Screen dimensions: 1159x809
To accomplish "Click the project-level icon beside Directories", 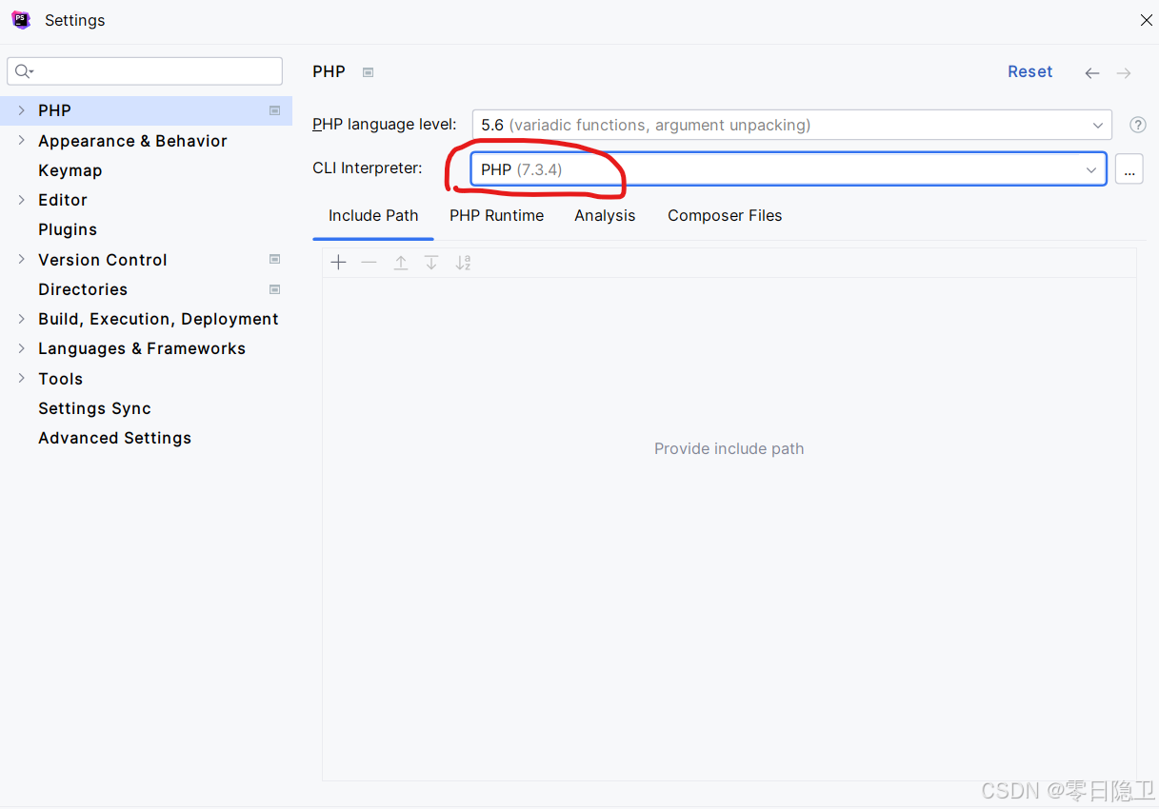I will tap(274, 289).
